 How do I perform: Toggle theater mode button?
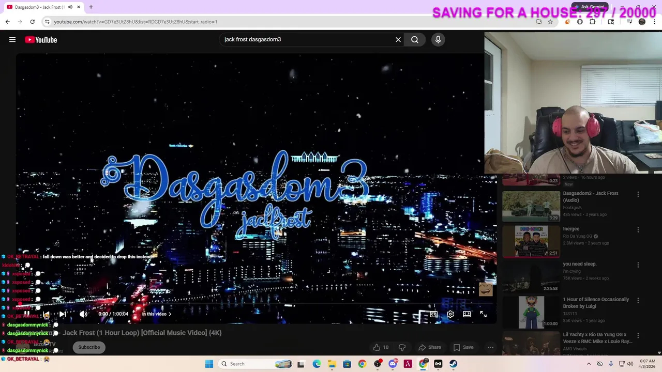(x=467, y=314)
